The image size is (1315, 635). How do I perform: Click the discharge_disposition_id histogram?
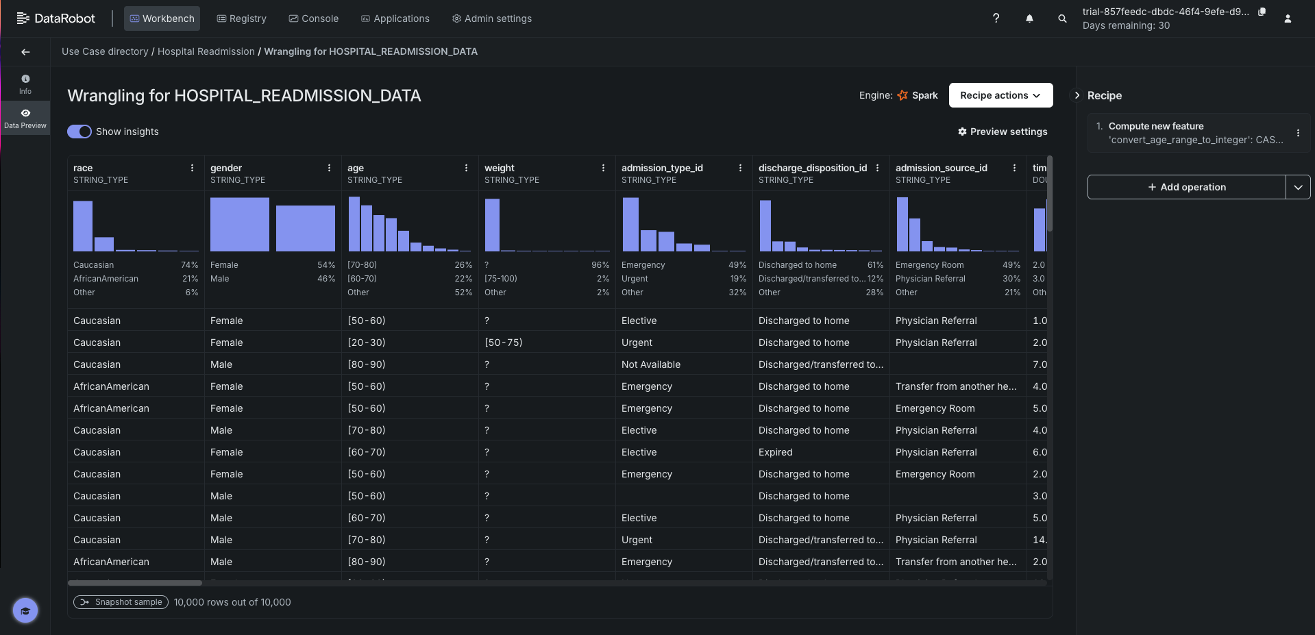pos(821,225)
